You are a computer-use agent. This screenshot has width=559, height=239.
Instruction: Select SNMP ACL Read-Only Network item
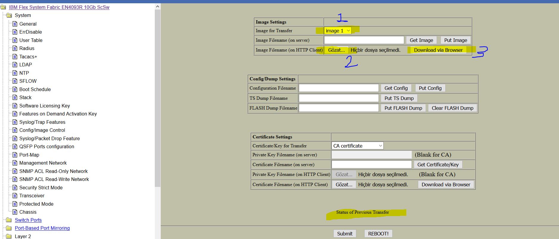53,171
